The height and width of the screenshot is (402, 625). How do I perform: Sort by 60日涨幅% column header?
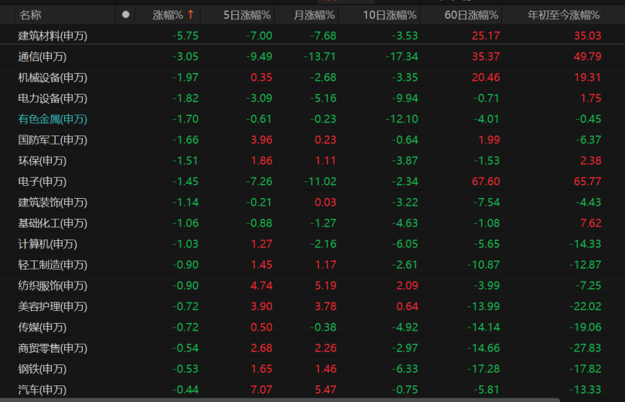click(471, 15)
